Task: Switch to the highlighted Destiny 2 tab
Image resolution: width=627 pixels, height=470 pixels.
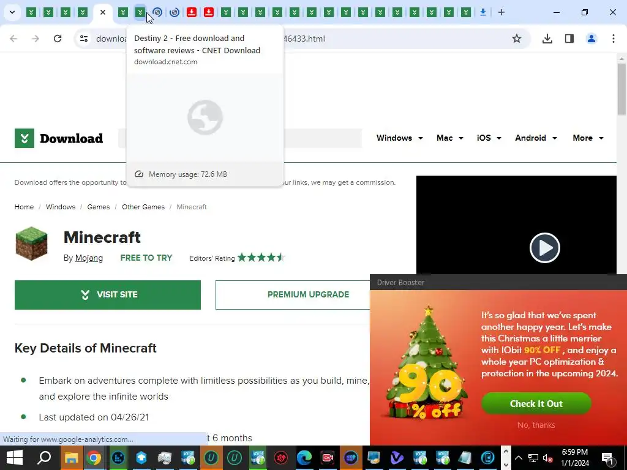Action: point(140,12)
